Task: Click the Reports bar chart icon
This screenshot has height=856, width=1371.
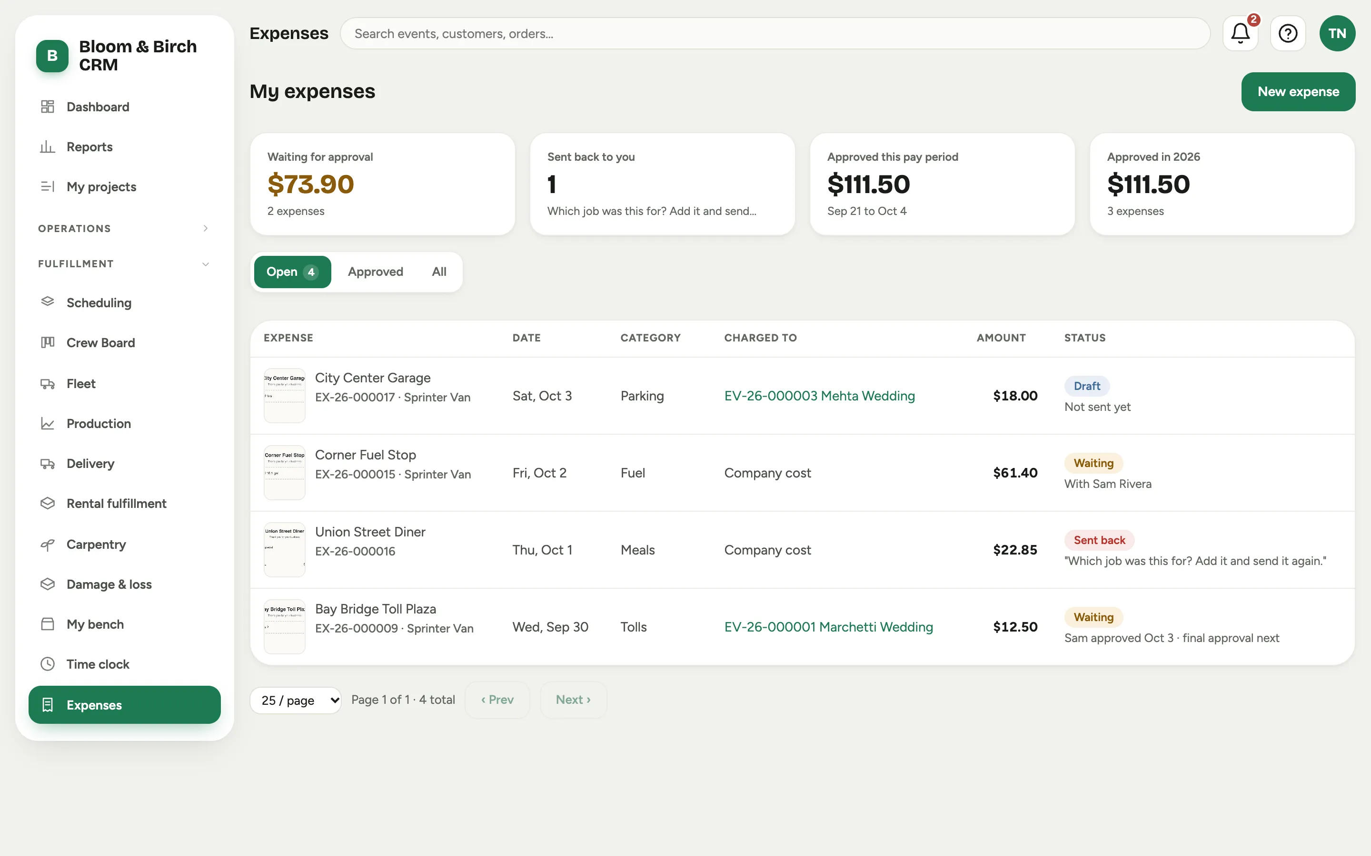Action: [48, 146]
